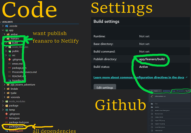Open logo512.png in GitHub file list

pos(160,124)
